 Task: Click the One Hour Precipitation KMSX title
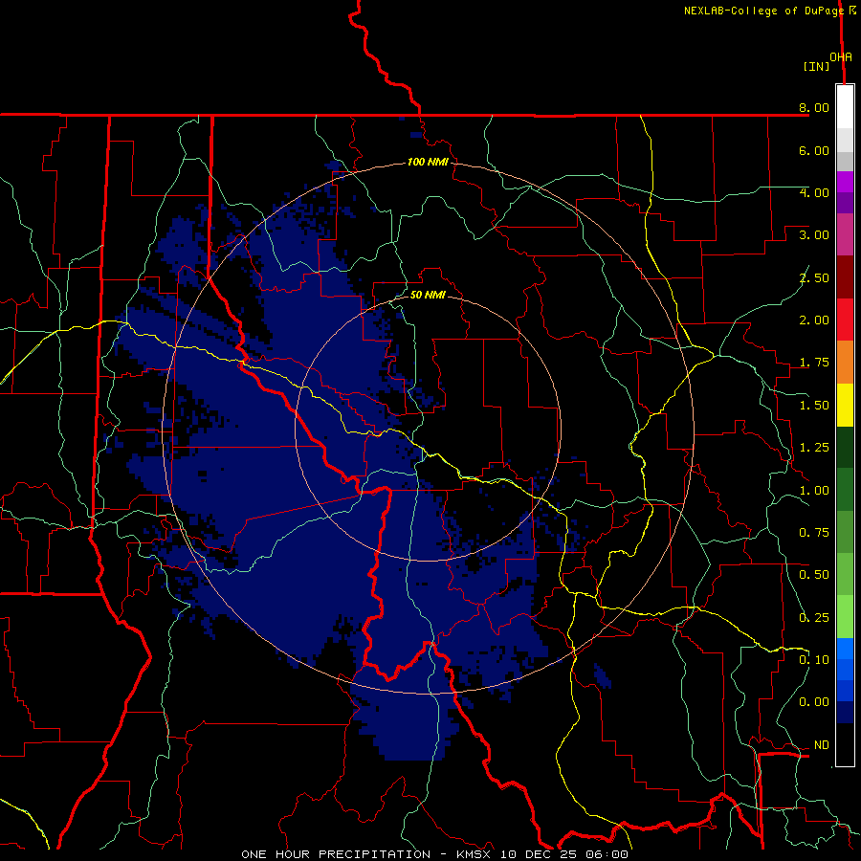point(434,854)
